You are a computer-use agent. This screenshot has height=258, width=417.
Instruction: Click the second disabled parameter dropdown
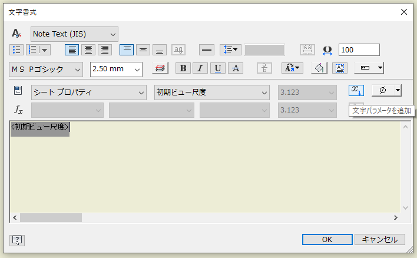pyautogui.click(x=151, y=110)
